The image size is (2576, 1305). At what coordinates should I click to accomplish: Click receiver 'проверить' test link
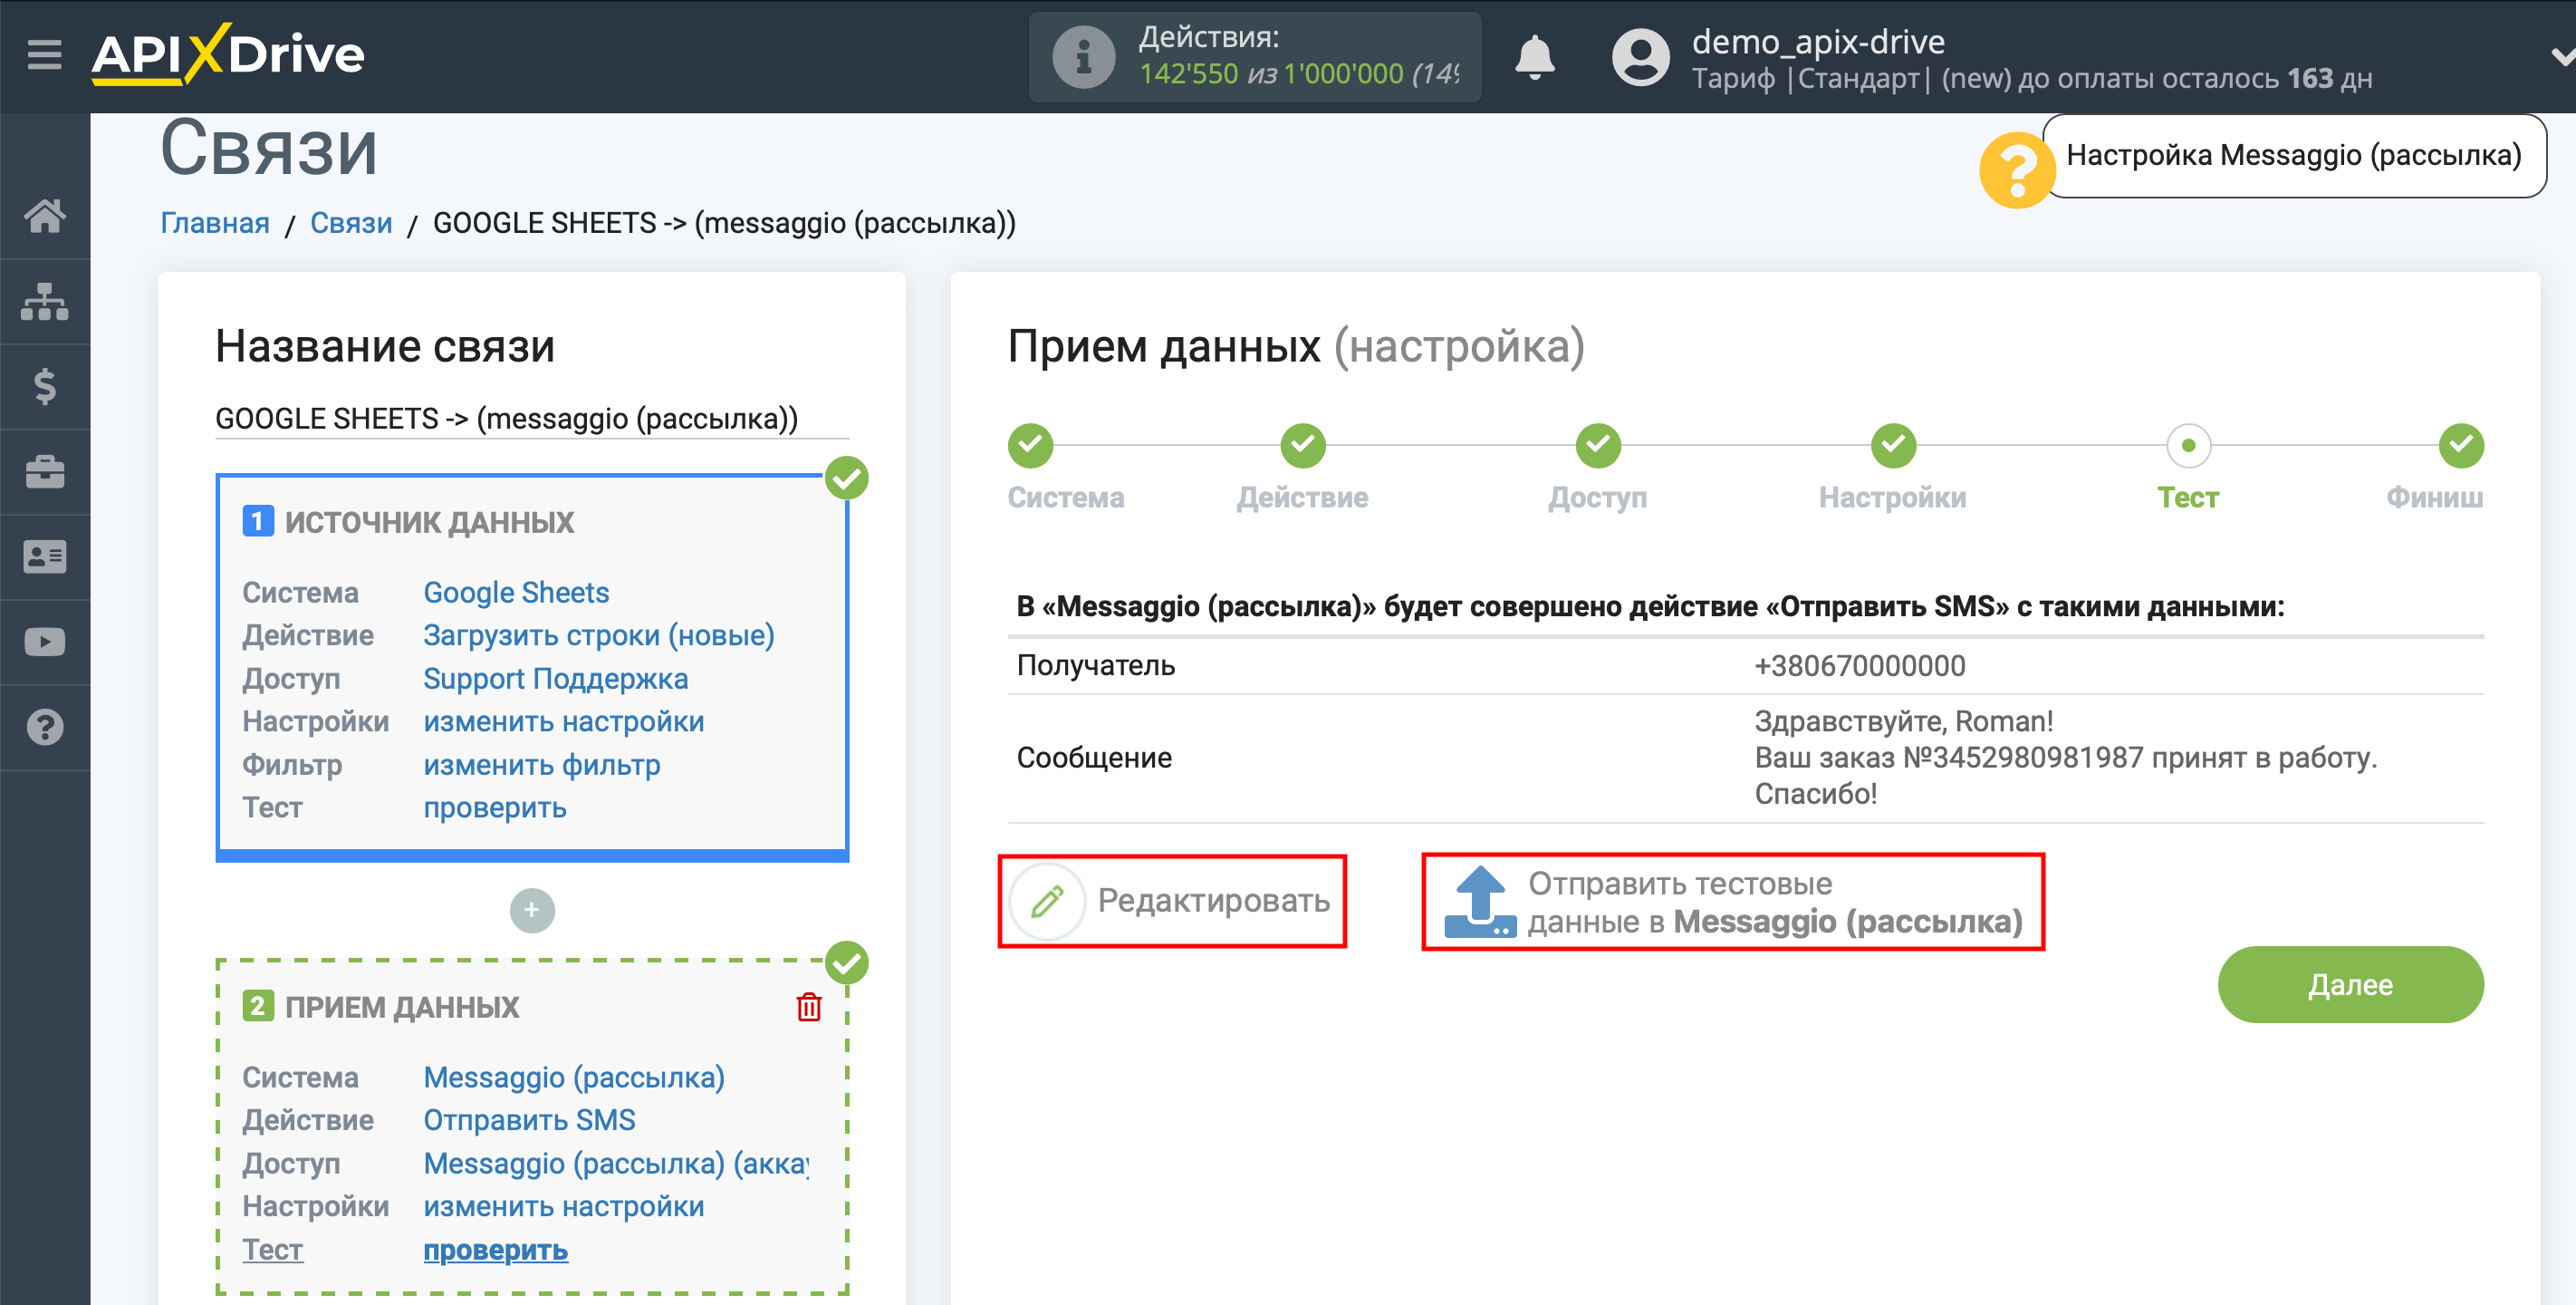point(495,1250)
